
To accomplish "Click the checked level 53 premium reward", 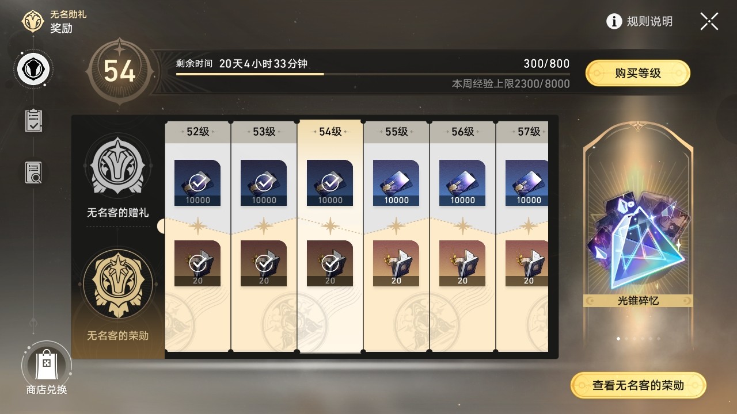I will tap(264, 263).
